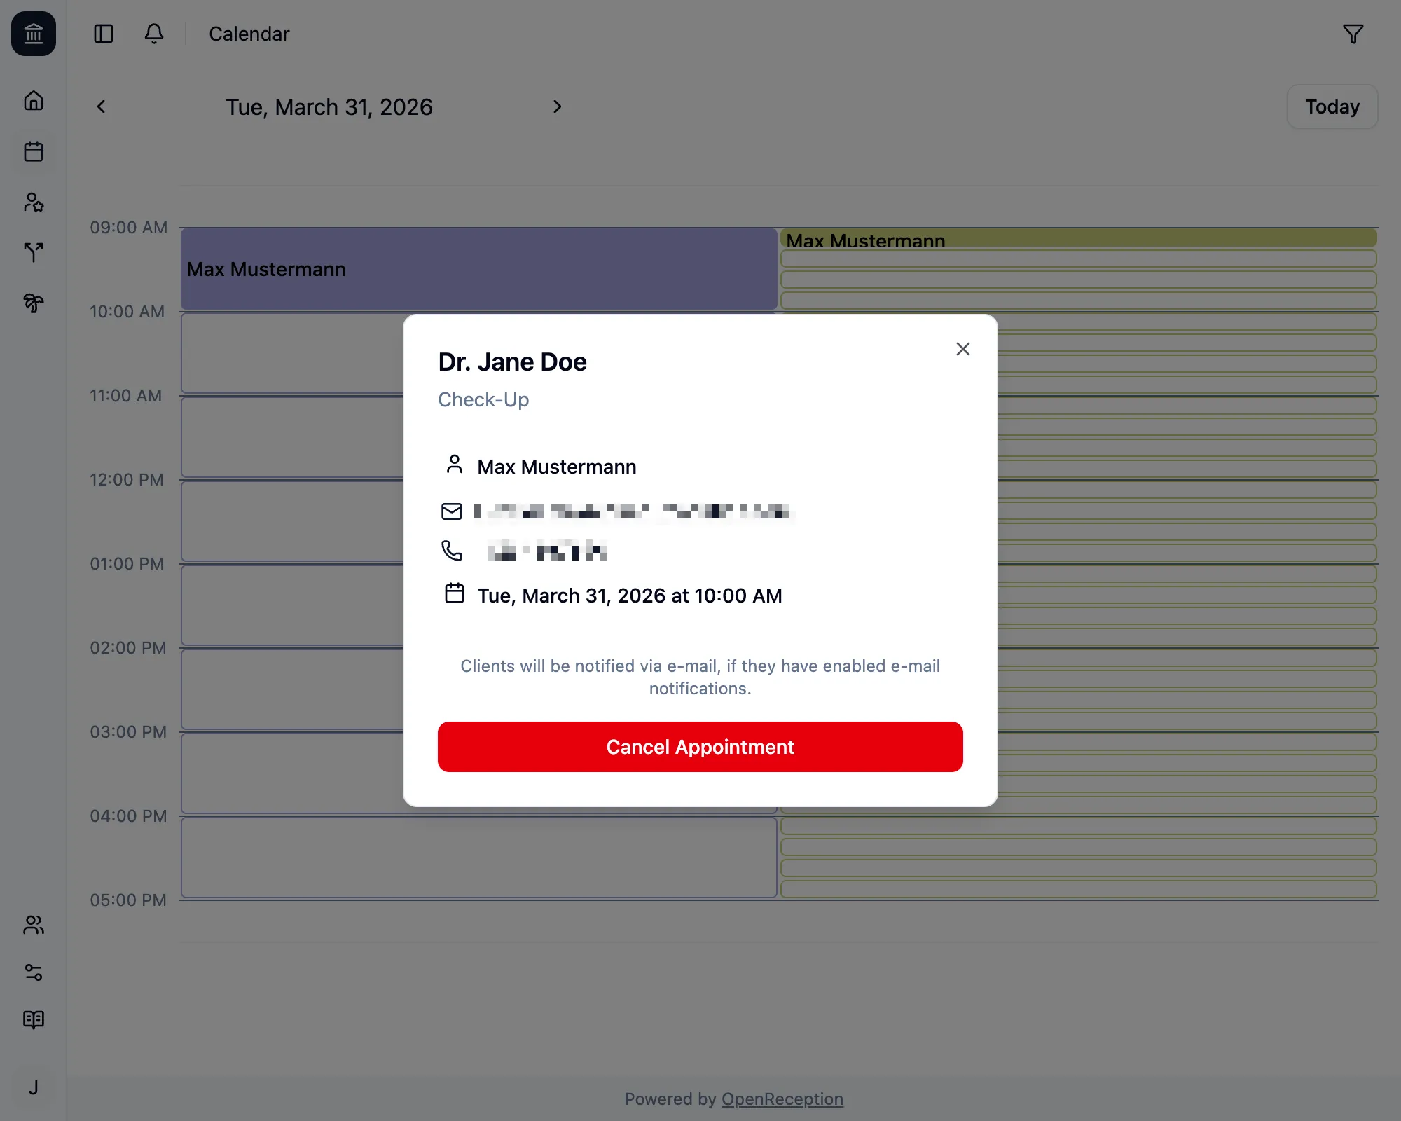The image size is (1401, 1121).
Task: Open the OpenReception link in the footer
Action: [x=782, y=1099]
